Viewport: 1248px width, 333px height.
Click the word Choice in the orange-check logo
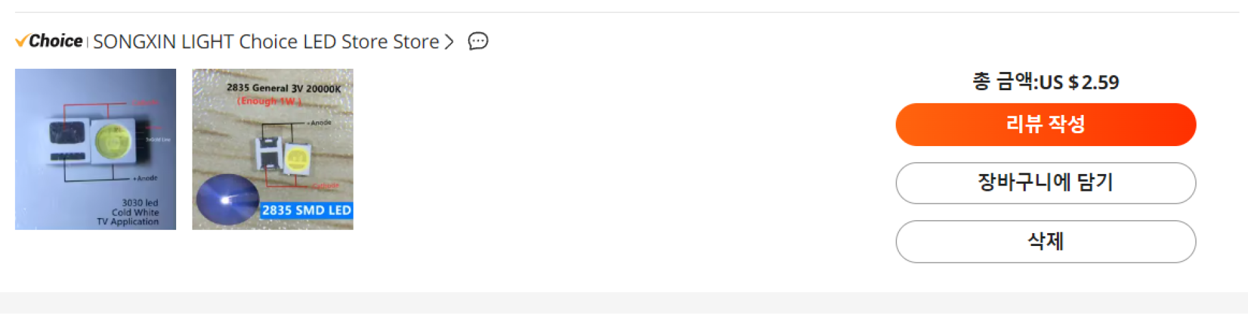56,41
